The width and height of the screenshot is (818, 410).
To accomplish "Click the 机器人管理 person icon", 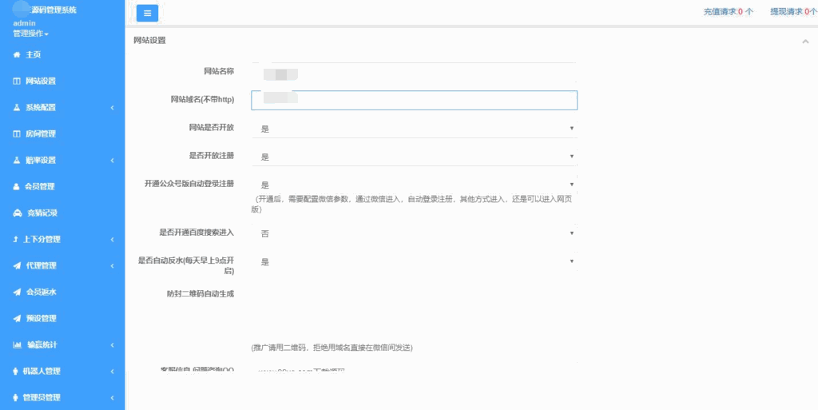I will [16, 372].
